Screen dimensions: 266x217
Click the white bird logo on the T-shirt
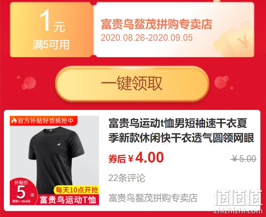(58, 144)
